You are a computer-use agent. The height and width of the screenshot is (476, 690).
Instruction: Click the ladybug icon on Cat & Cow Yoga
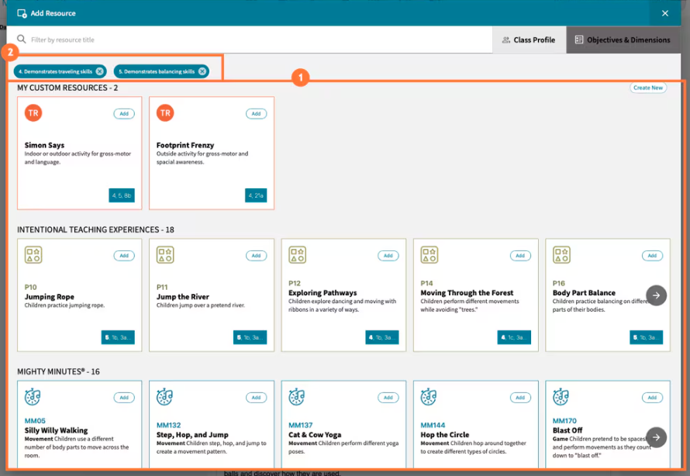point(297,397)
